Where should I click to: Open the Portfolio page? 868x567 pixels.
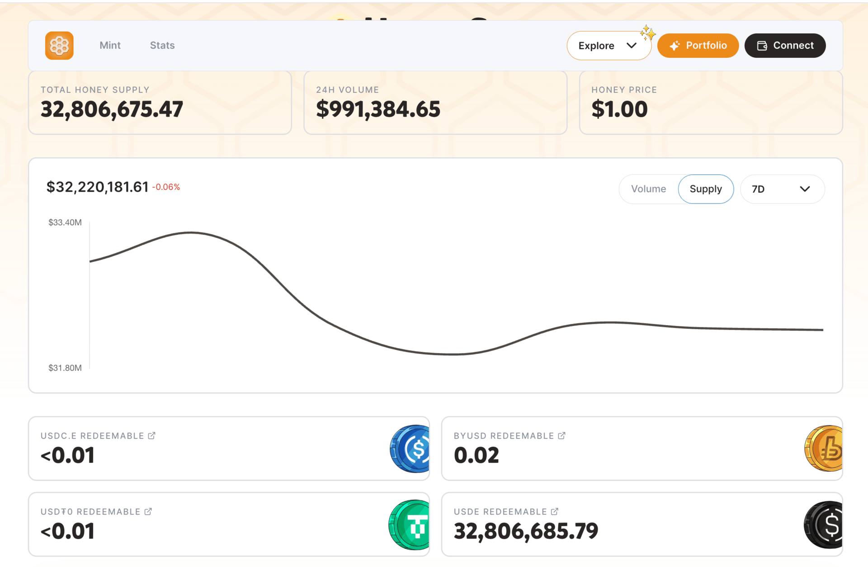[698, 46]
